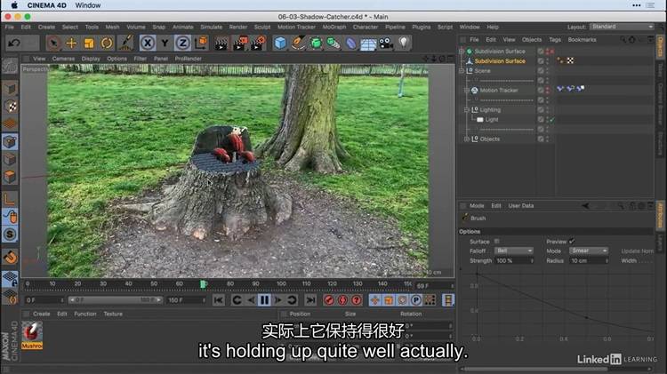This screenshot has width=667, height=374.
Task: Open the Objects side tab
Action: (x=660, y=48)
